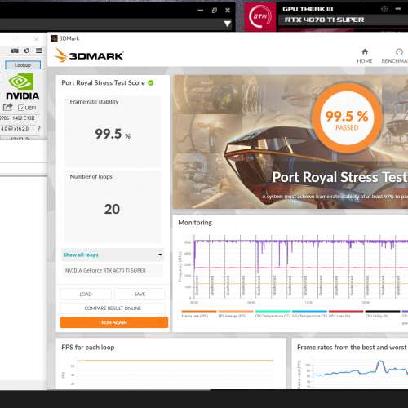Click the GPU-Z refresh icon
The image size is (408, 408).
[x=27, y=51]
